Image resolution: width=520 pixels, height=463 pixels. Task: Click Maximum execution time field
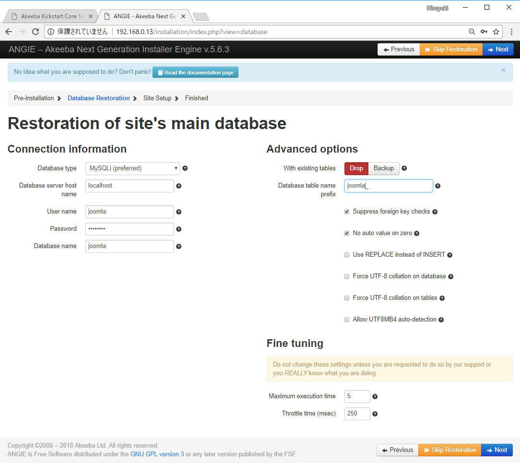pyautogui.click(x=357, y=396)
